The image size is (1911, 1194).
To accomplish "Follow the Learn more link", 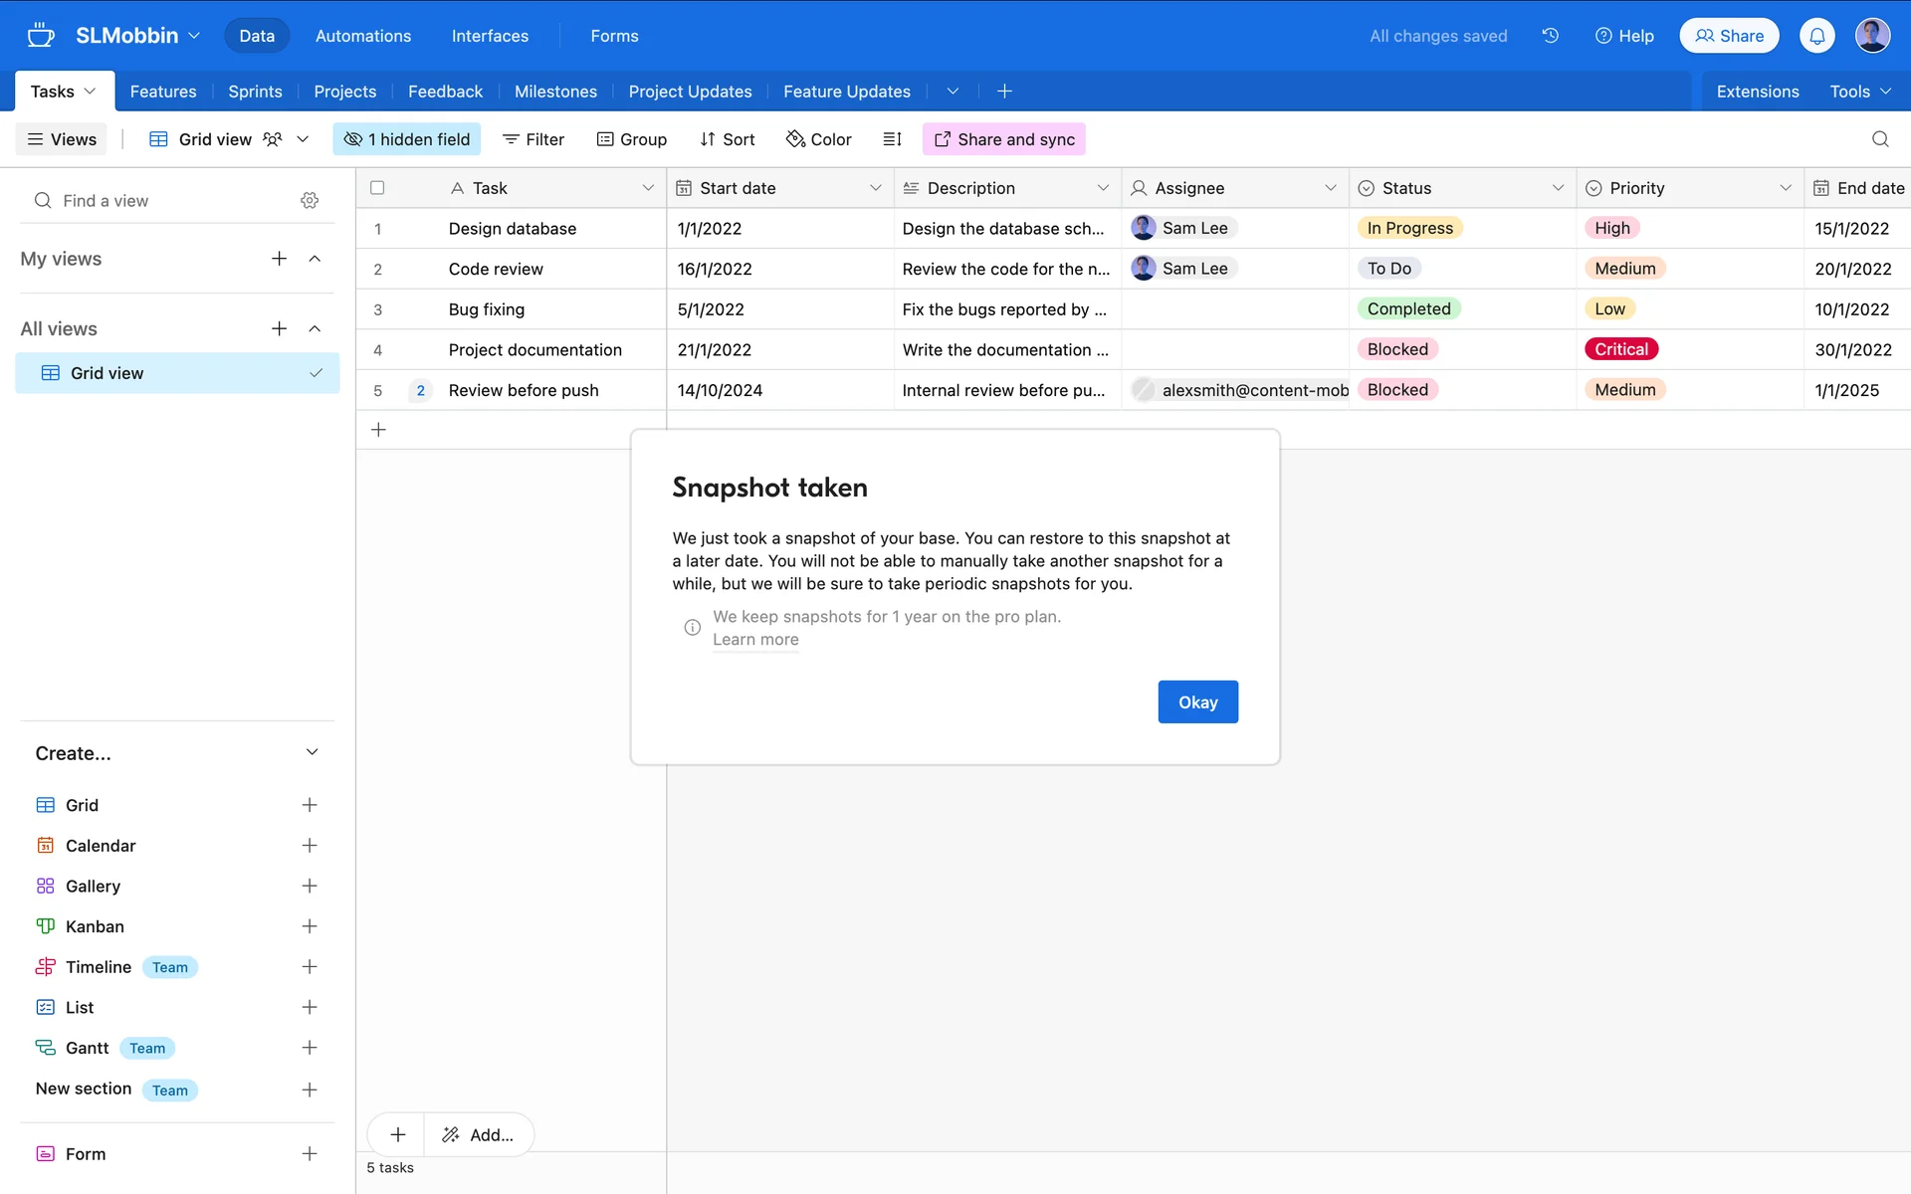I will pyautogui.click(x=755, y=640).
